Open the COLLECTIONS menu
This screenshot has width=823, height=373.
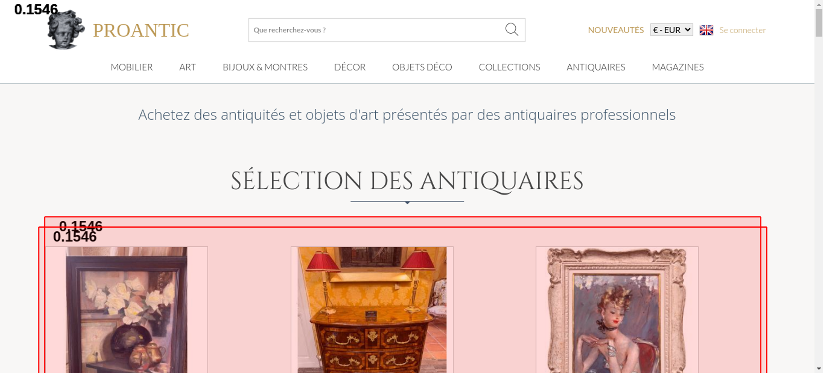509,67
